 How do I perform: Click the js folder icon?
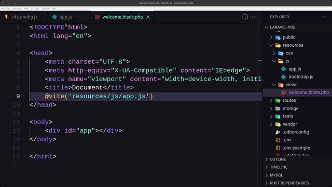click(x=281, y=61)
